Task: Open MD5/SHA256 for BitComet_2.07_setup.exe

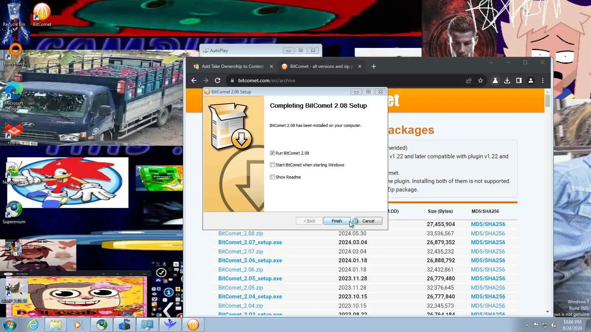Action: coord(488,242)
